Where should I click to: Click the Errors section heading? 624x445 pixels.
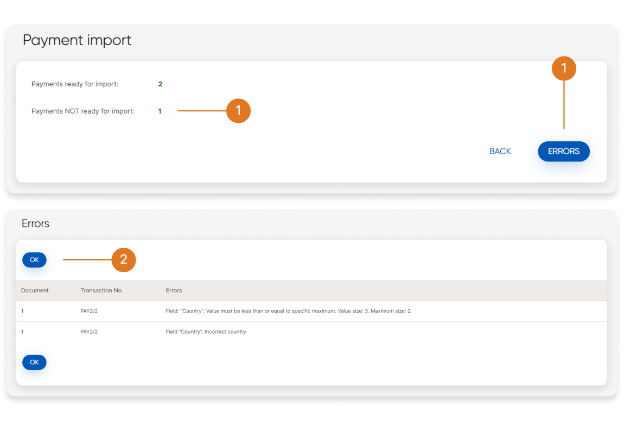click(x=35, y=224)
